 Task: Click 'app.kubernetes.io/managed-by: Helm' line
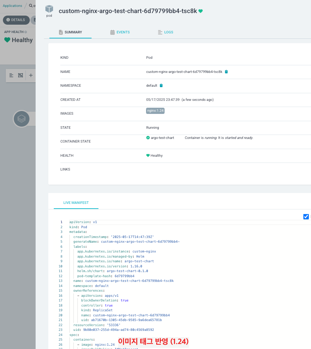[x=110, y=256]
